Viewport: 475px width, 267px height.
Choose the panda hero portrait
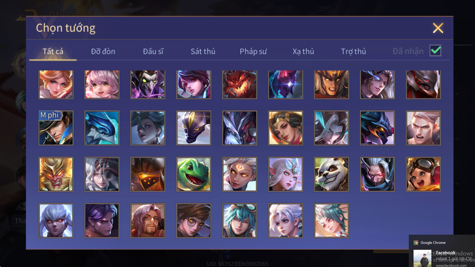331,174
